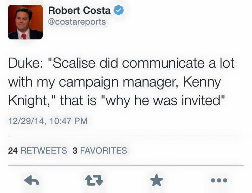Open the @costareports handle
The width and height of the screenshot is (252, 193).
(x=77, y=22)
